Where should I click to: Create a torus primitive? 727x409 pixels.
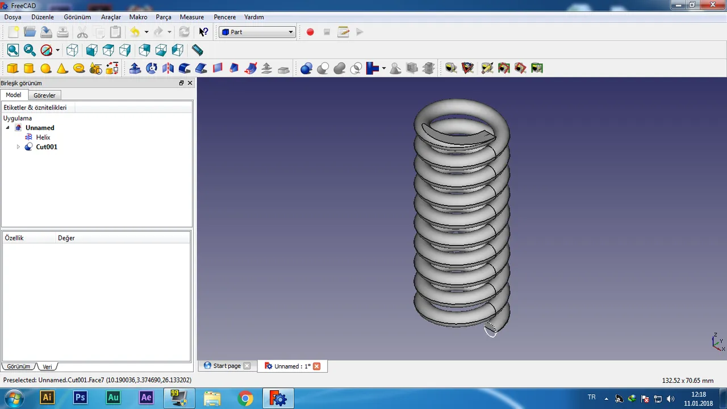79,69
